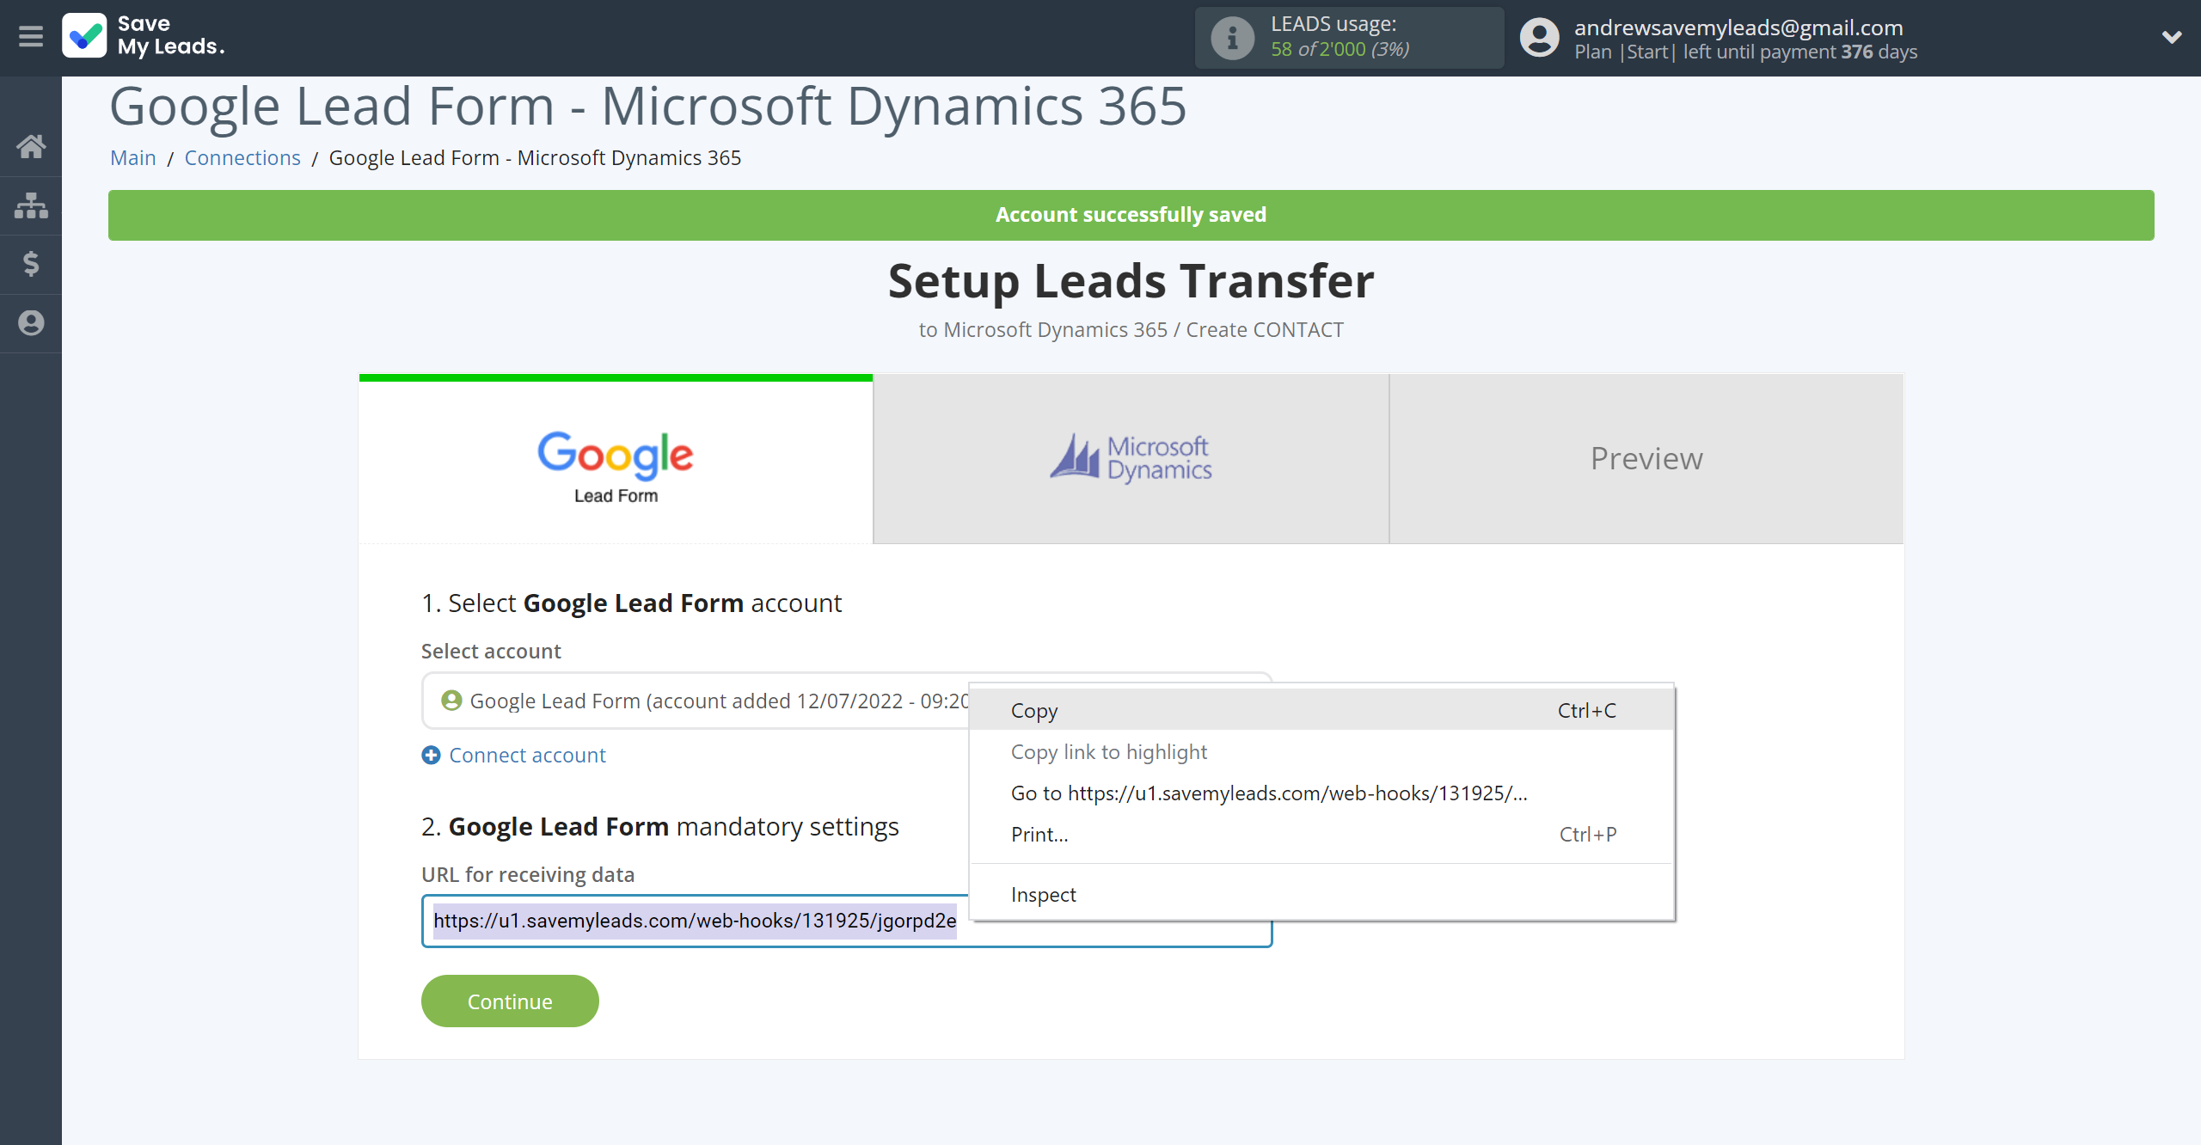Viewport: 2201px width, 1145px height.
Task: Open the Connections sitemap sidebar icon
Action: point(31,205)
